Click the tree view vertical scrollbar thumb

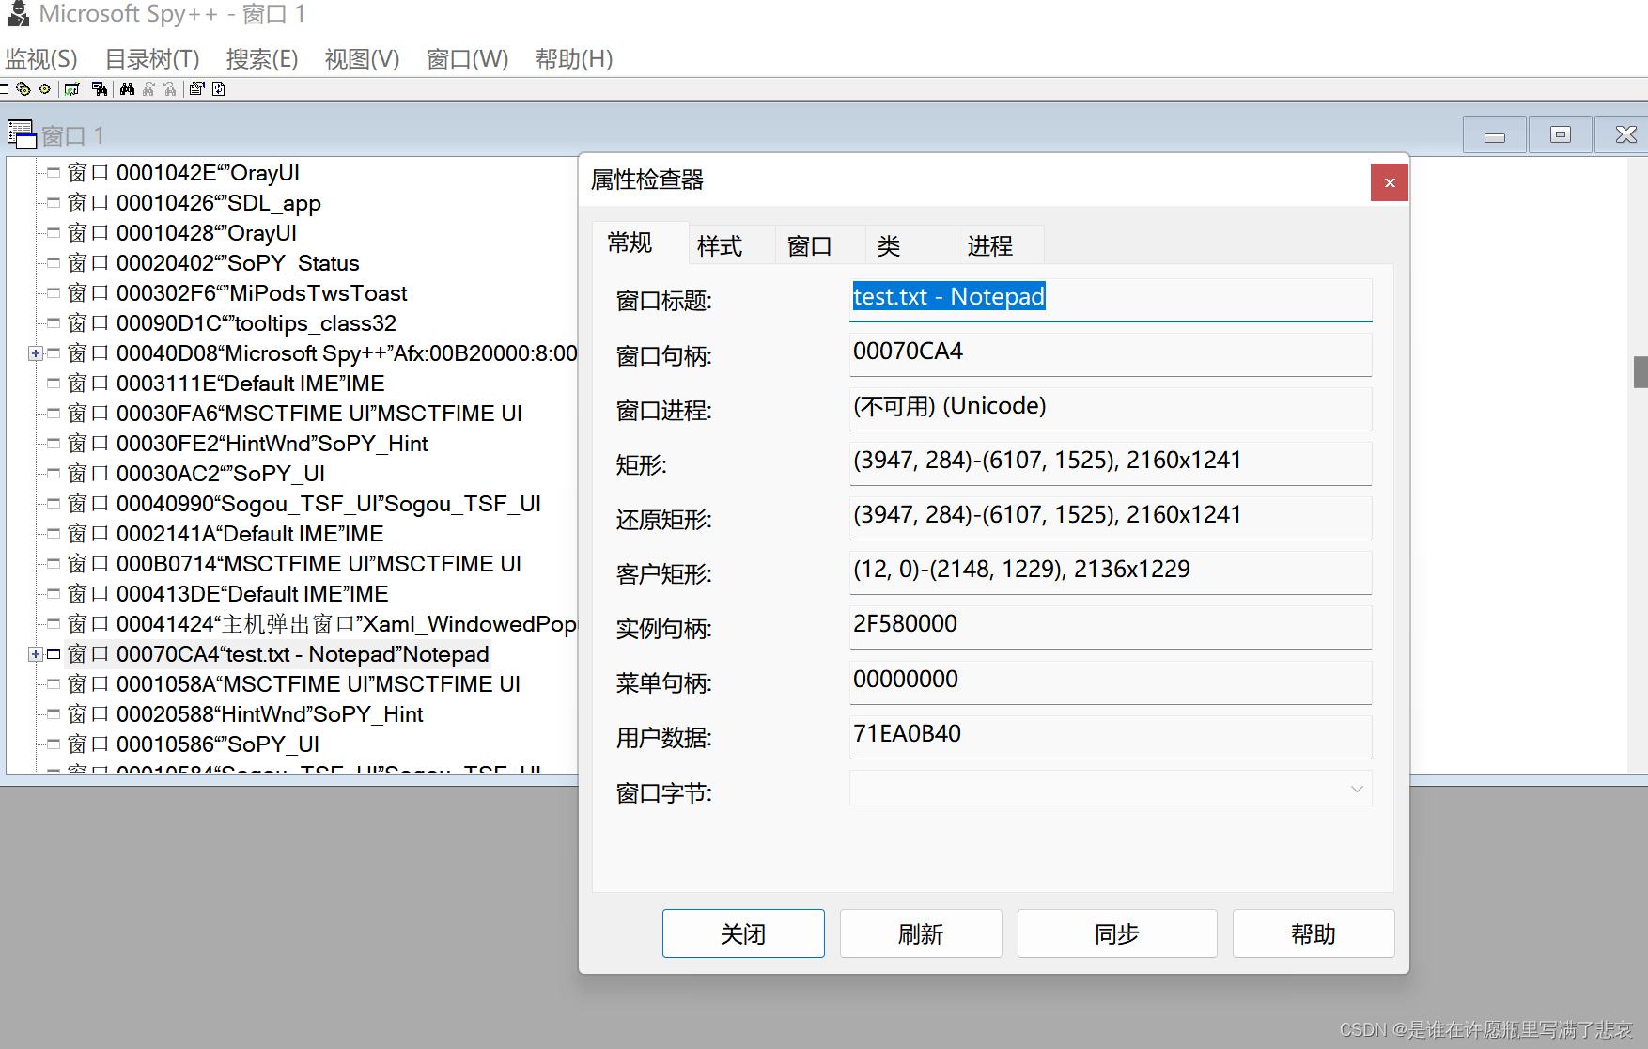tap(1640, 371)
